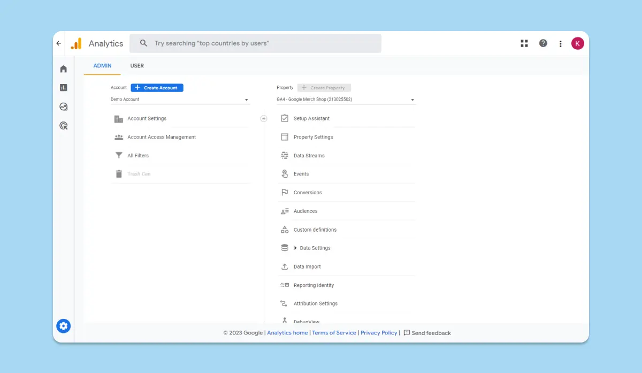642x373 pixels.
Task: Open the three-dot more options menu
Action: tap(560, 43)
